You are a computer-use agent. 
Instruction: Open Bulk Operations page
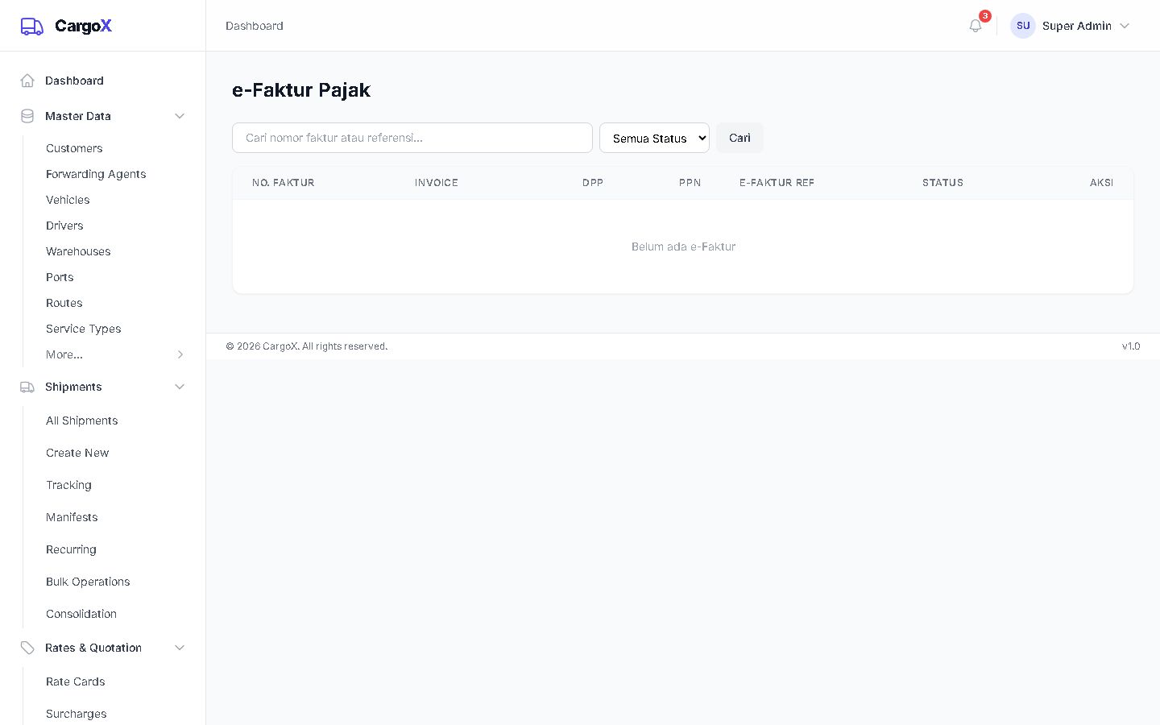coord(88,582)
